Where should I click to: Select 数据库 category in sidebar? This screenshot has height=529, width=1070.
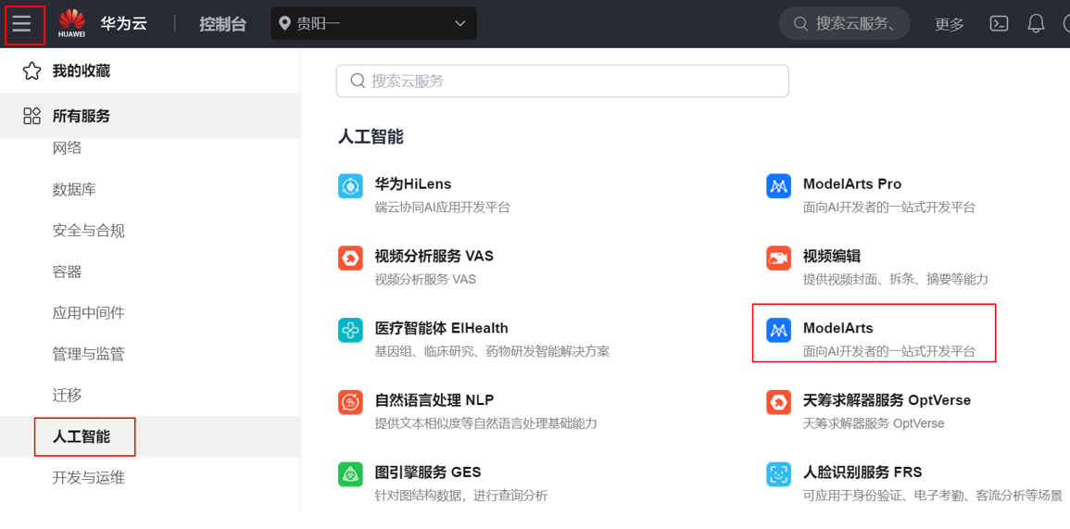[x=74, y=189]
